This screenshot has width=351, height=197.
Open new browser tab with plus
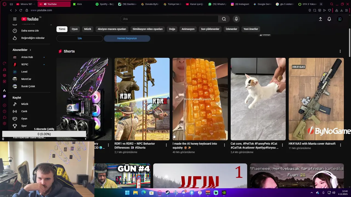pos(321,4)
